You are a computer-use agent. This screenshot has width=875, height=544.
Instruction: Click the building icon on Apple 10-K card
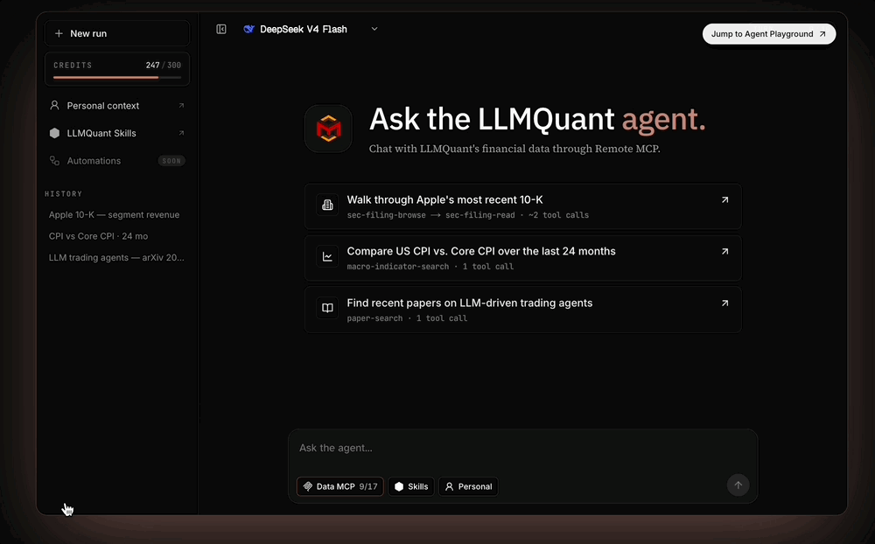(327, 205)
